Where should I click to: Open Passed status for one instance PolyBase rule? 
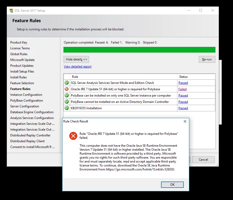183,96
